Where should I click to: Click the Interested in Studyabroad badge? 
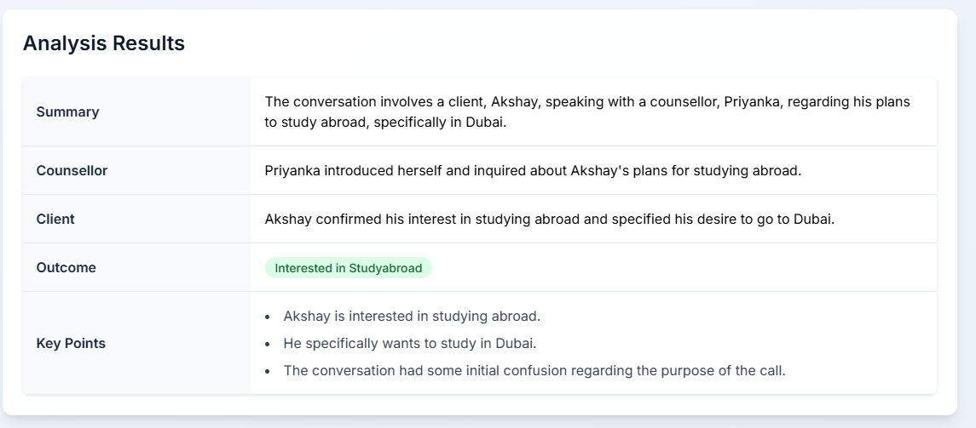(x=349, y=268)
